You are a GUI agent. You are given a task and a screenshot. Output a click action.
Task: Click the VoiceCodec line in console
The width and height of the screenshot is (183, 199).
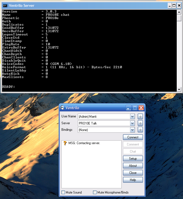(37, 64)
